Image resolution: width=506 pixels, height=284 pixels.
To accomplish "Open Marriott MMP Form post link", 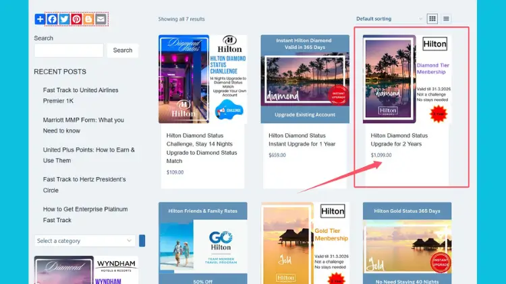I will pos(84,125).
